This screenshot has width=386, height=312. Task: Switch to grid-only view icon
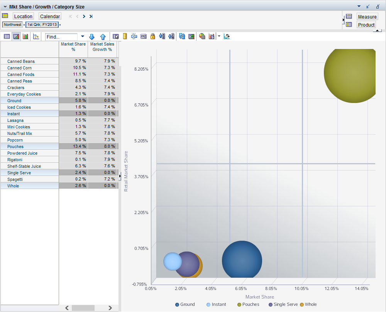click(7, 37)
